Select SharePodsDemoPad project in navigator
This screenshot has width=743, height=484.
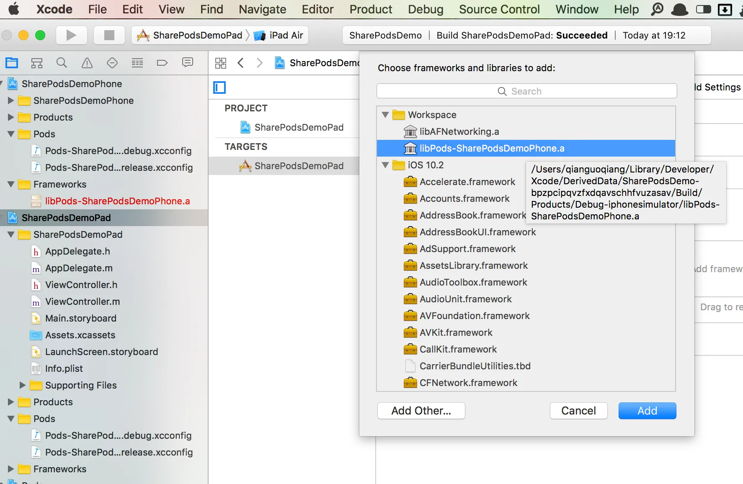tap(104, 218)
